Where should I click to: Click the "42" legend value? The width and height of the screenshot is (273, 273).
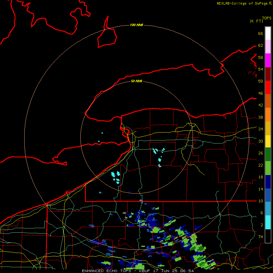click(261, 105)
